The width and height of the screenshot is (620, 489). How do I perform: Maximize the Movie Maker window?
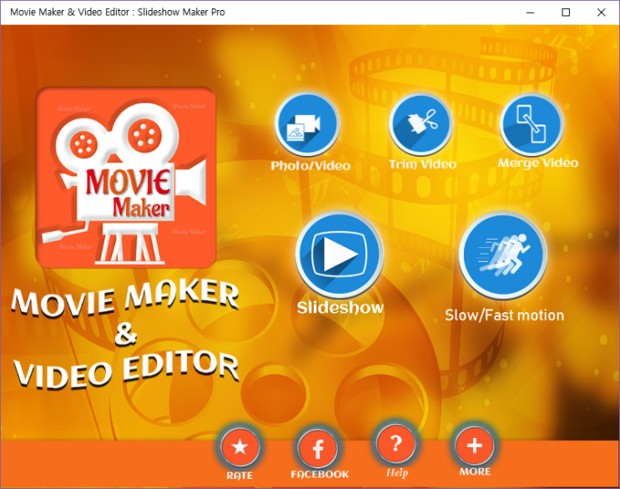pos(566,13)
